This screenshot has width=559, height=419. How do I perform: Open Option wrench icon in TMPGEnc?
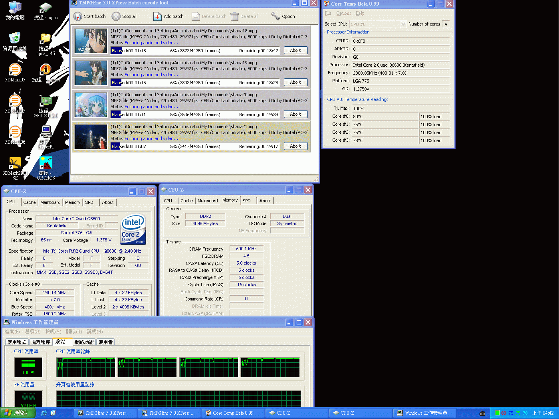[276, 16]
